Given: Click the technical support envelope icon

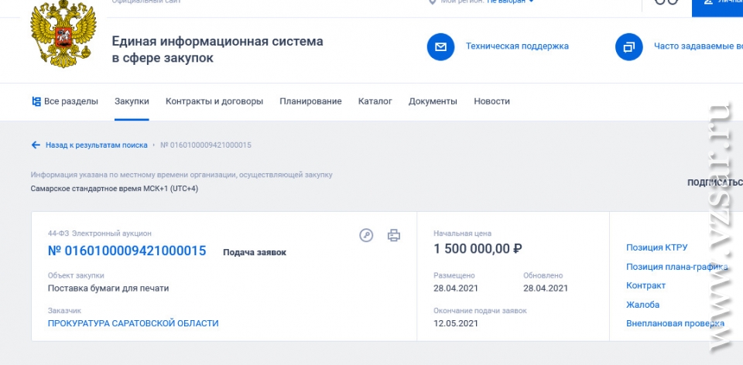Looking at the screenshot, I should (x=440, y=47).
